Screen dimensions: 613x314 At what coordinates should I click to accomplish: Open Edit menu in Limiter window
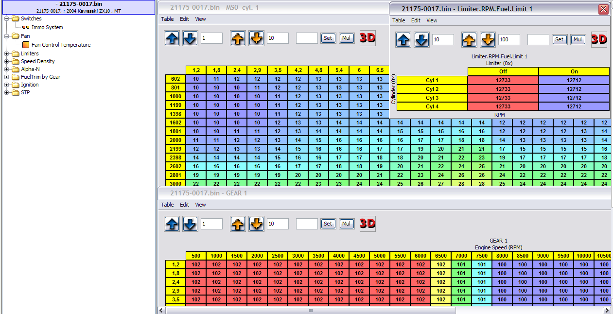416,20
